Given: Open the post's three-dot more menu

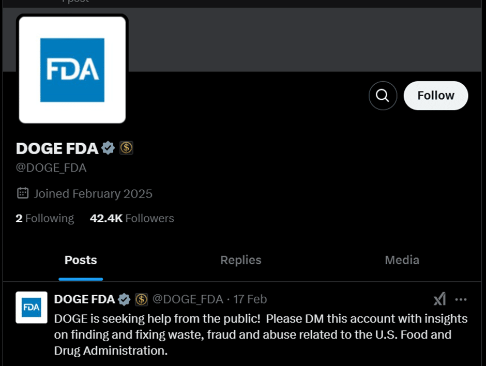Looking at the screenshot, I should [461, 299].
